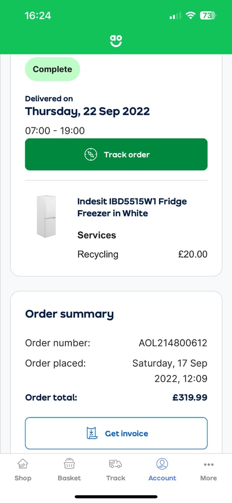Tap the order number AOL214800612
The height and width of the screenshot is (503, 232).
173,343
